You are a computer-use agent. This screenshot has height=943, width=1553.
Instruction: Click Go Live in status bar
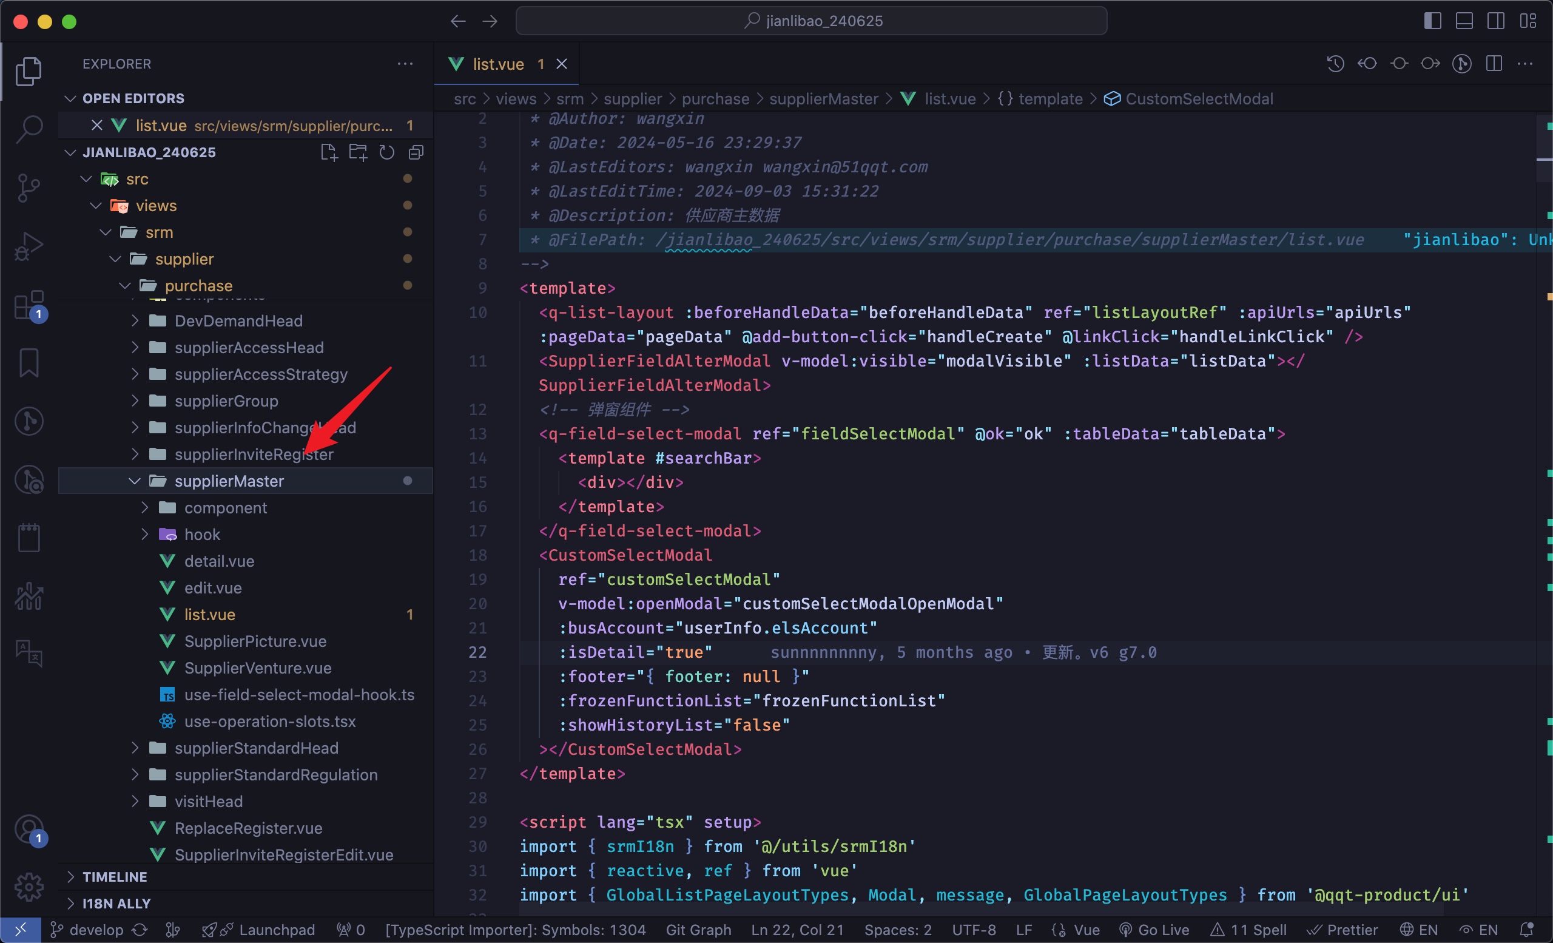click(1154, 930)
